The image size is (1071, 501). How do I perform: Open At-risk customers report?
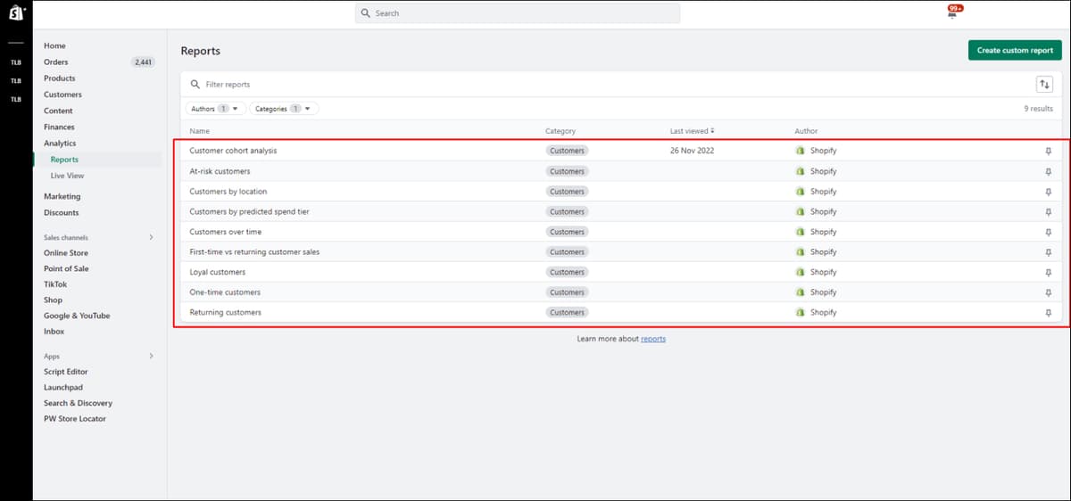tap(220, 171)
